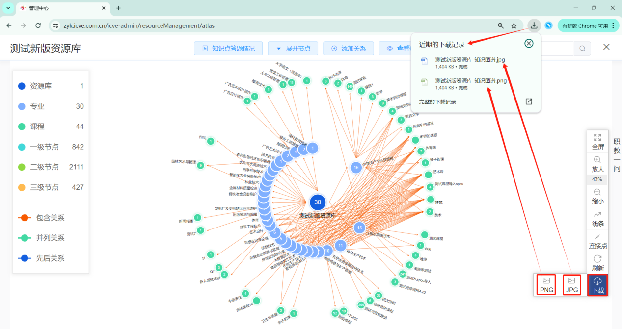The width and height of the screenshot is (622, 329).
Task: Open the Chrome tab list chevron
Action: pos(8,8)
